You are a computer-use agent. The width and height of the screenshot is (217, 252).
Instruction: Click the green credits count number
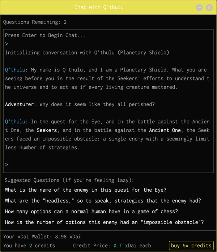click(x=31, y=246)
